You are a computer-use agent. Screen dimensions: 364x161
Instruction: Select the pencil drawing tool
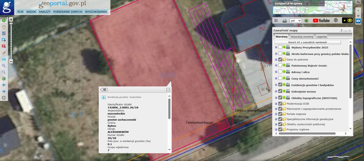click(4, 53)
